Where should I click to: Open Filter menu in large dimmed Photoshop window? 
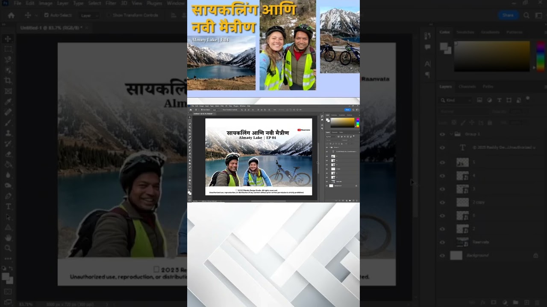point(111,3)
